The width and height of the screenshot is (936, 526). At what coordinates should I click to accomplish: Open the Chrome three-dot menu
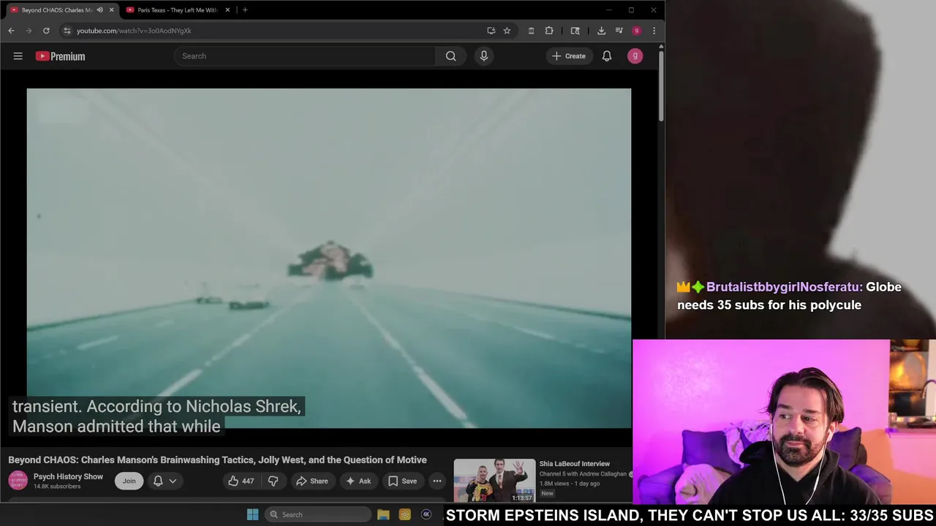(654, 31)
